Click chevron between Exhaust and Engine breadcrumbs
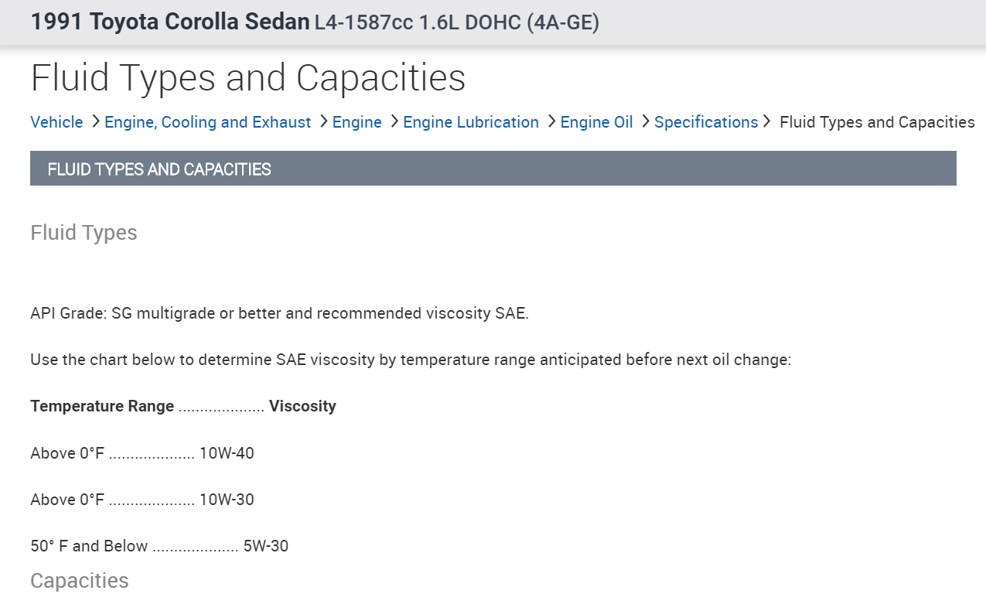The width and height of the screenshot is (986, 611). (323, 121)
